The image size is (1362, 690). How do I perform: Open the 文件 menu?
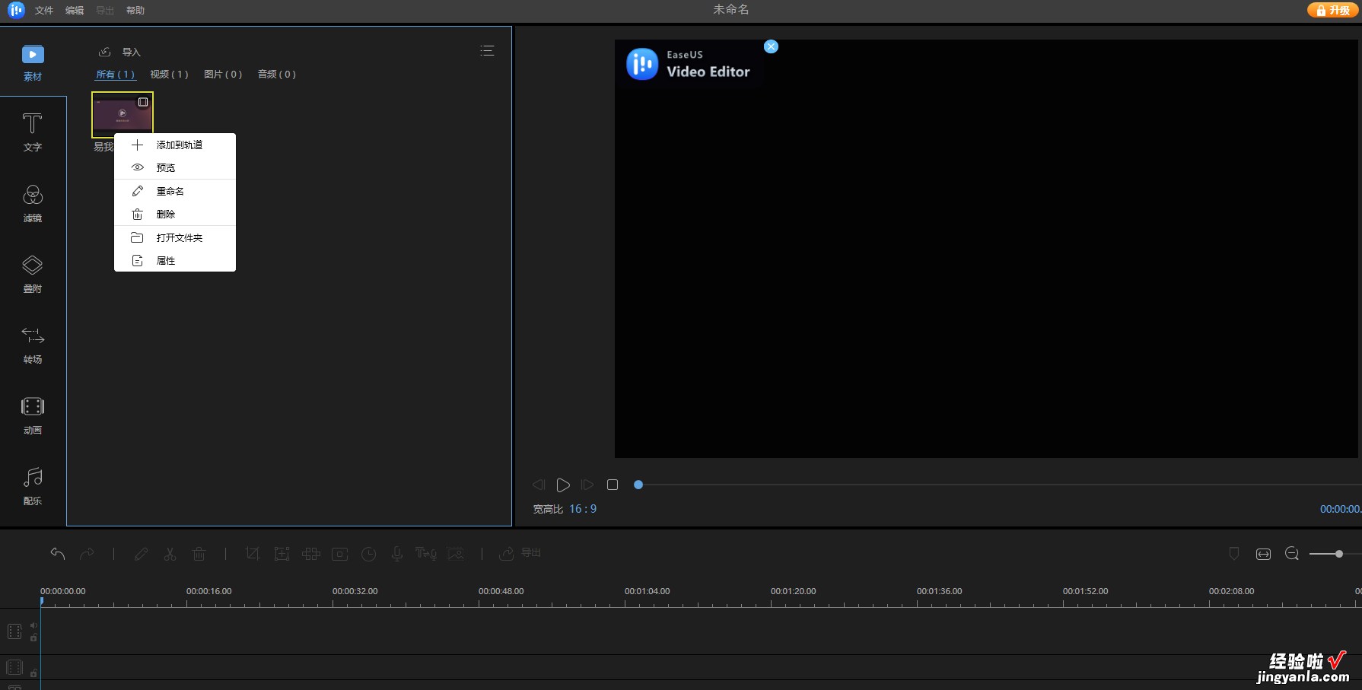click(x=44, y=11)
